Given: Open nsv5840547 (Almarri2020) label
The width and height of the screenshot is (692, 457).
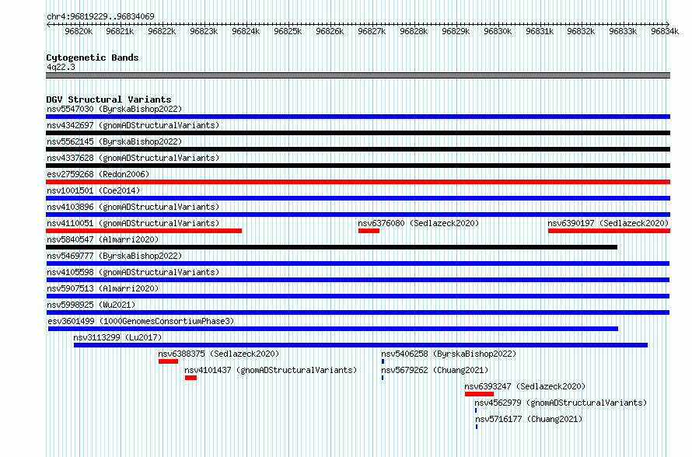Looking at the screenshot, I should pyautogui.click(x=103, y=239).
